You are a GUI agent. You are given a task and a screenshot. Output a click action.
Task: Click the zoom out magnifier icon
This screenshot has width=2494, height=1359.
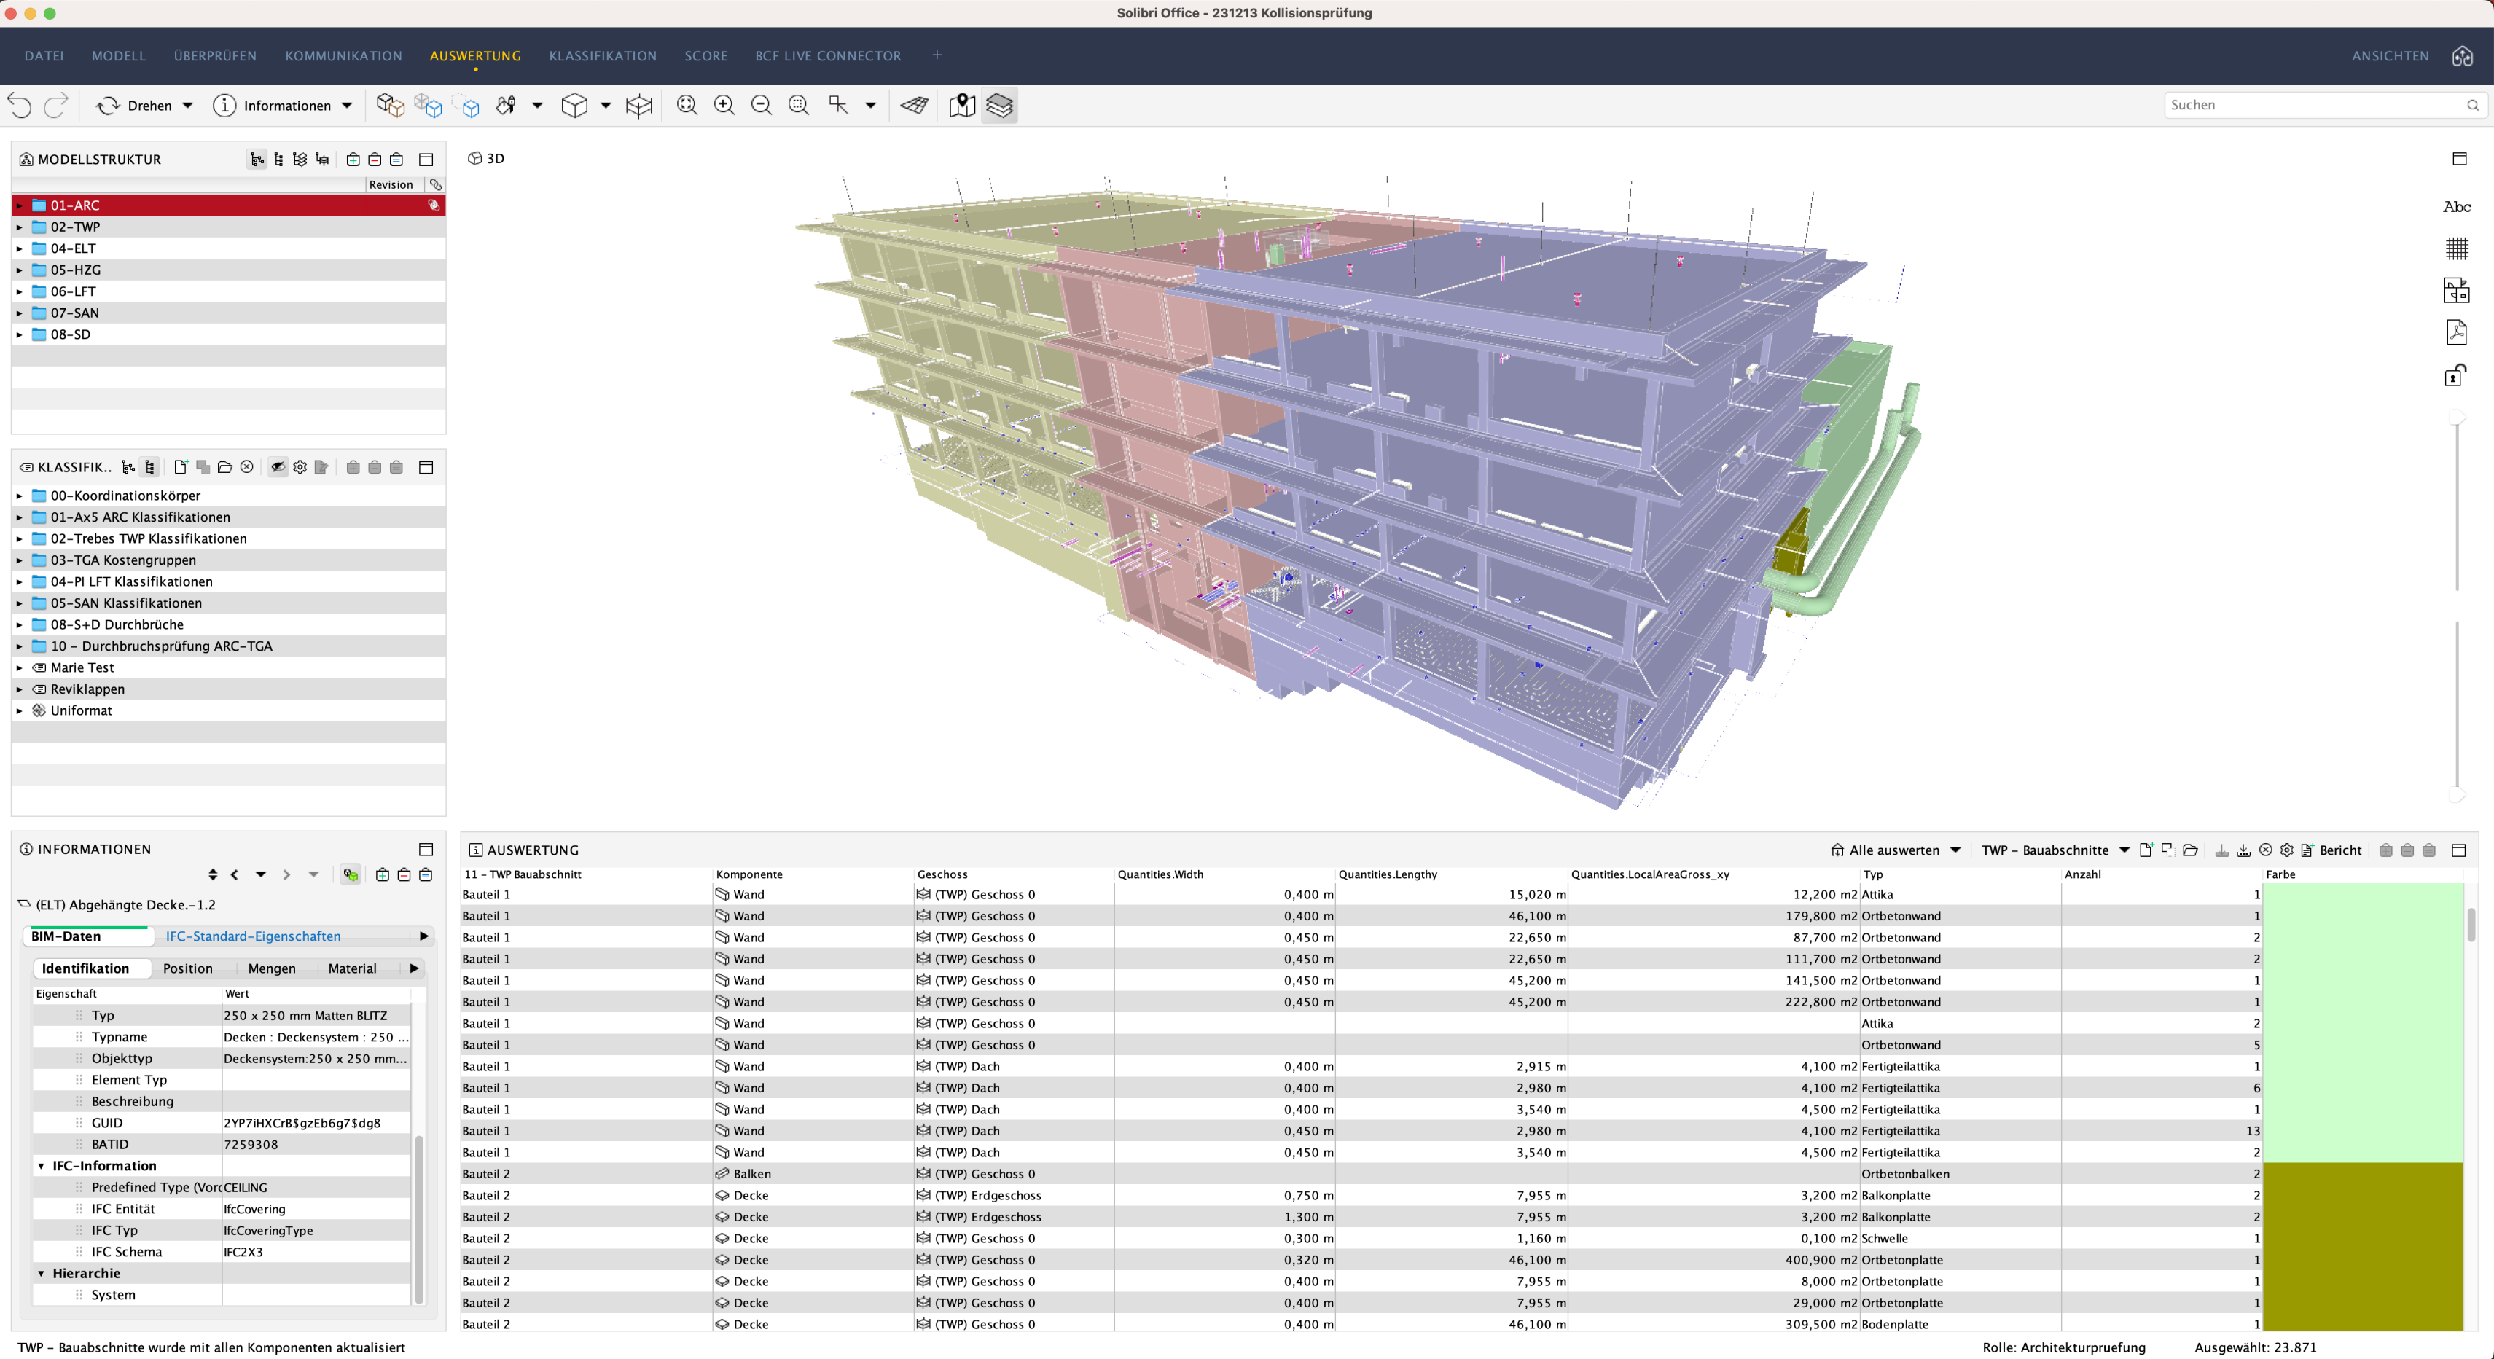(x=761, y=106)
